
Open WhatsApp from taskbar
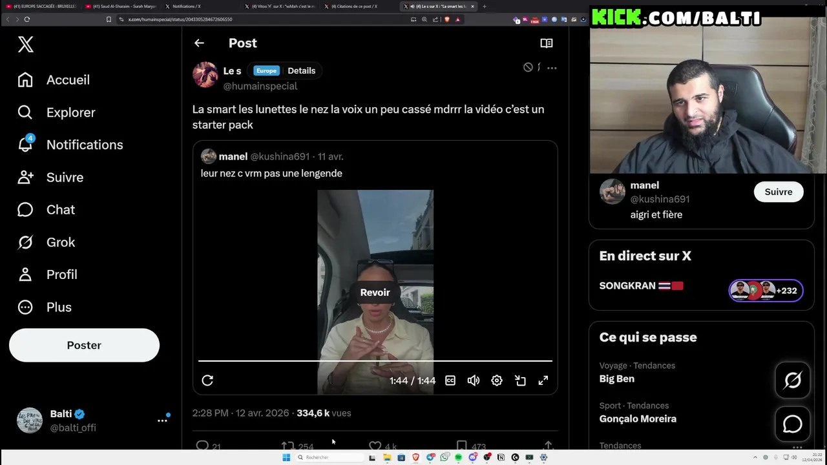(444, 457)
